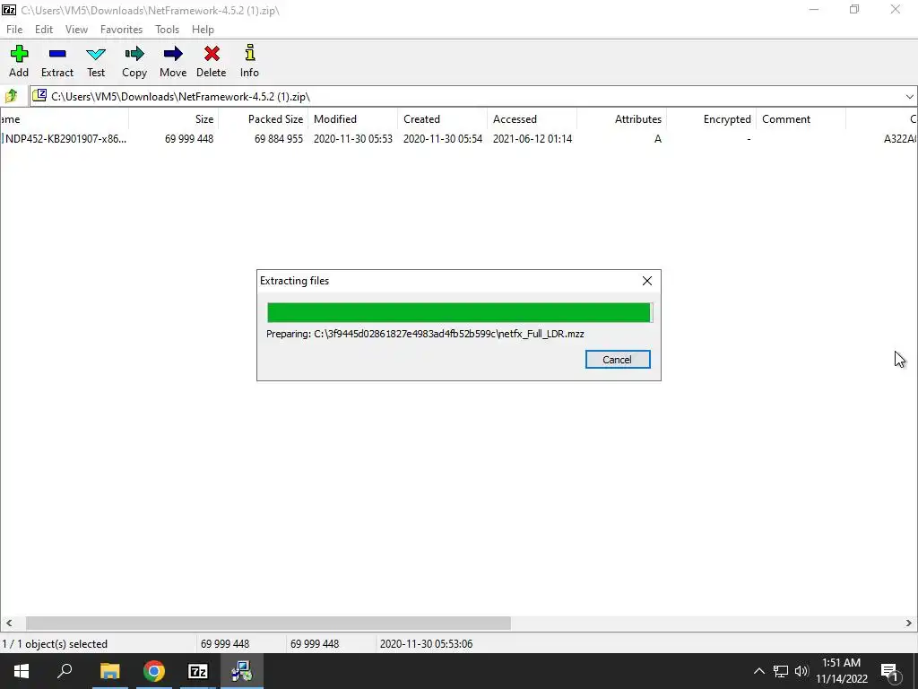
Task: Click the red Delete icon
Action: tap(212, 61)
